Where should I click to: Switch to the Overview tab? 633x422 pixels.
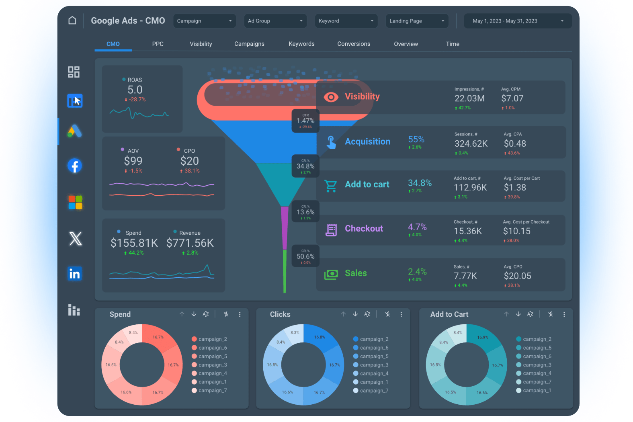[406, 44]
